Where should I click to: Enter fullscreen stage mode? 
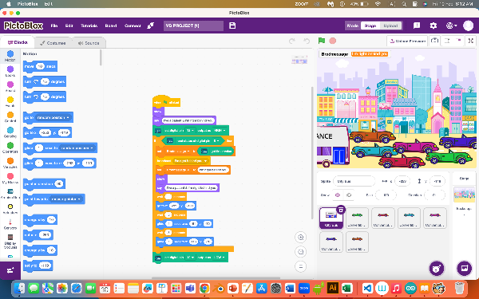click(x=471, y=41)
